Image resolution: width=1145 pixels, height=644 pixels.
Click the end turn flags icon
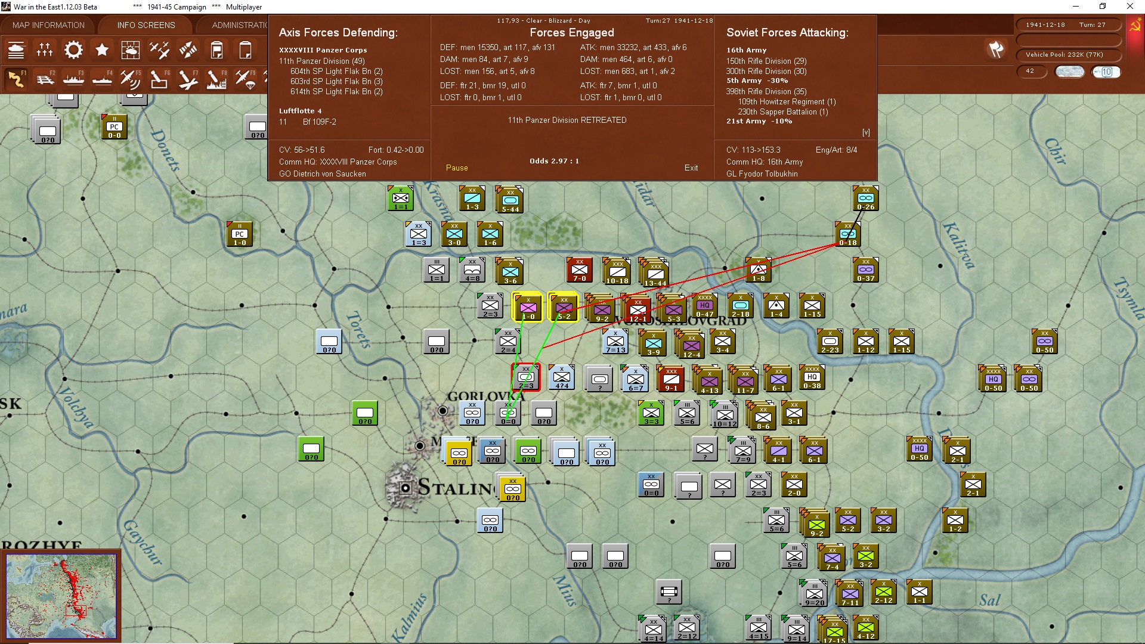point(996,50)
